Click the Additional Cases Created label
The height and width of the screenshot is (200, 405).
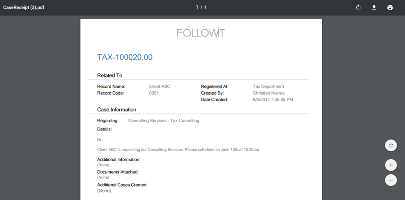pyautogui.click(x=122, y=185)
